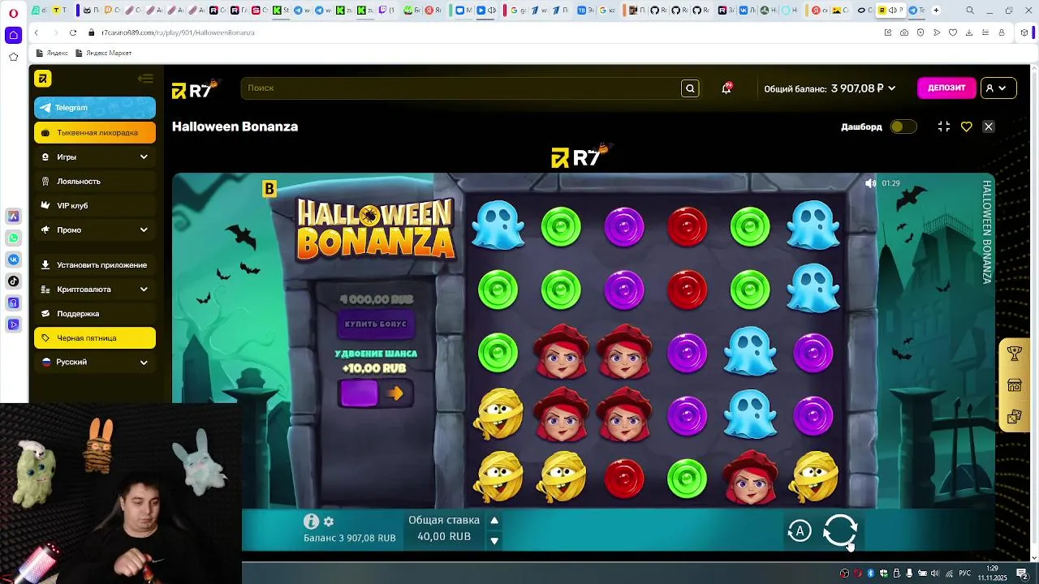Open the user profile dropdown
The height and width of the screenshot is (584, 1039).
997,88
